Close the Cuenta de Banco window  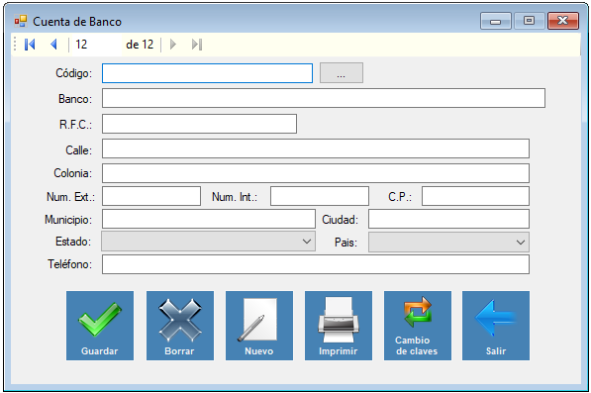coord(562,21)
